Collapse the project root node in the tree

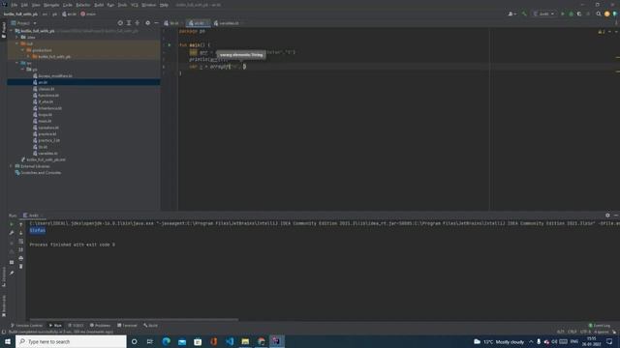click(x=12, y=31)
